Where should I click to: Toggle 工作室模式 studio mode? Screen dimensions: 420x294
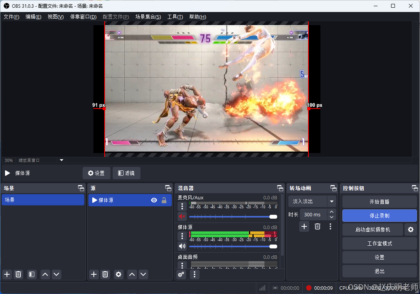(379, 244)
